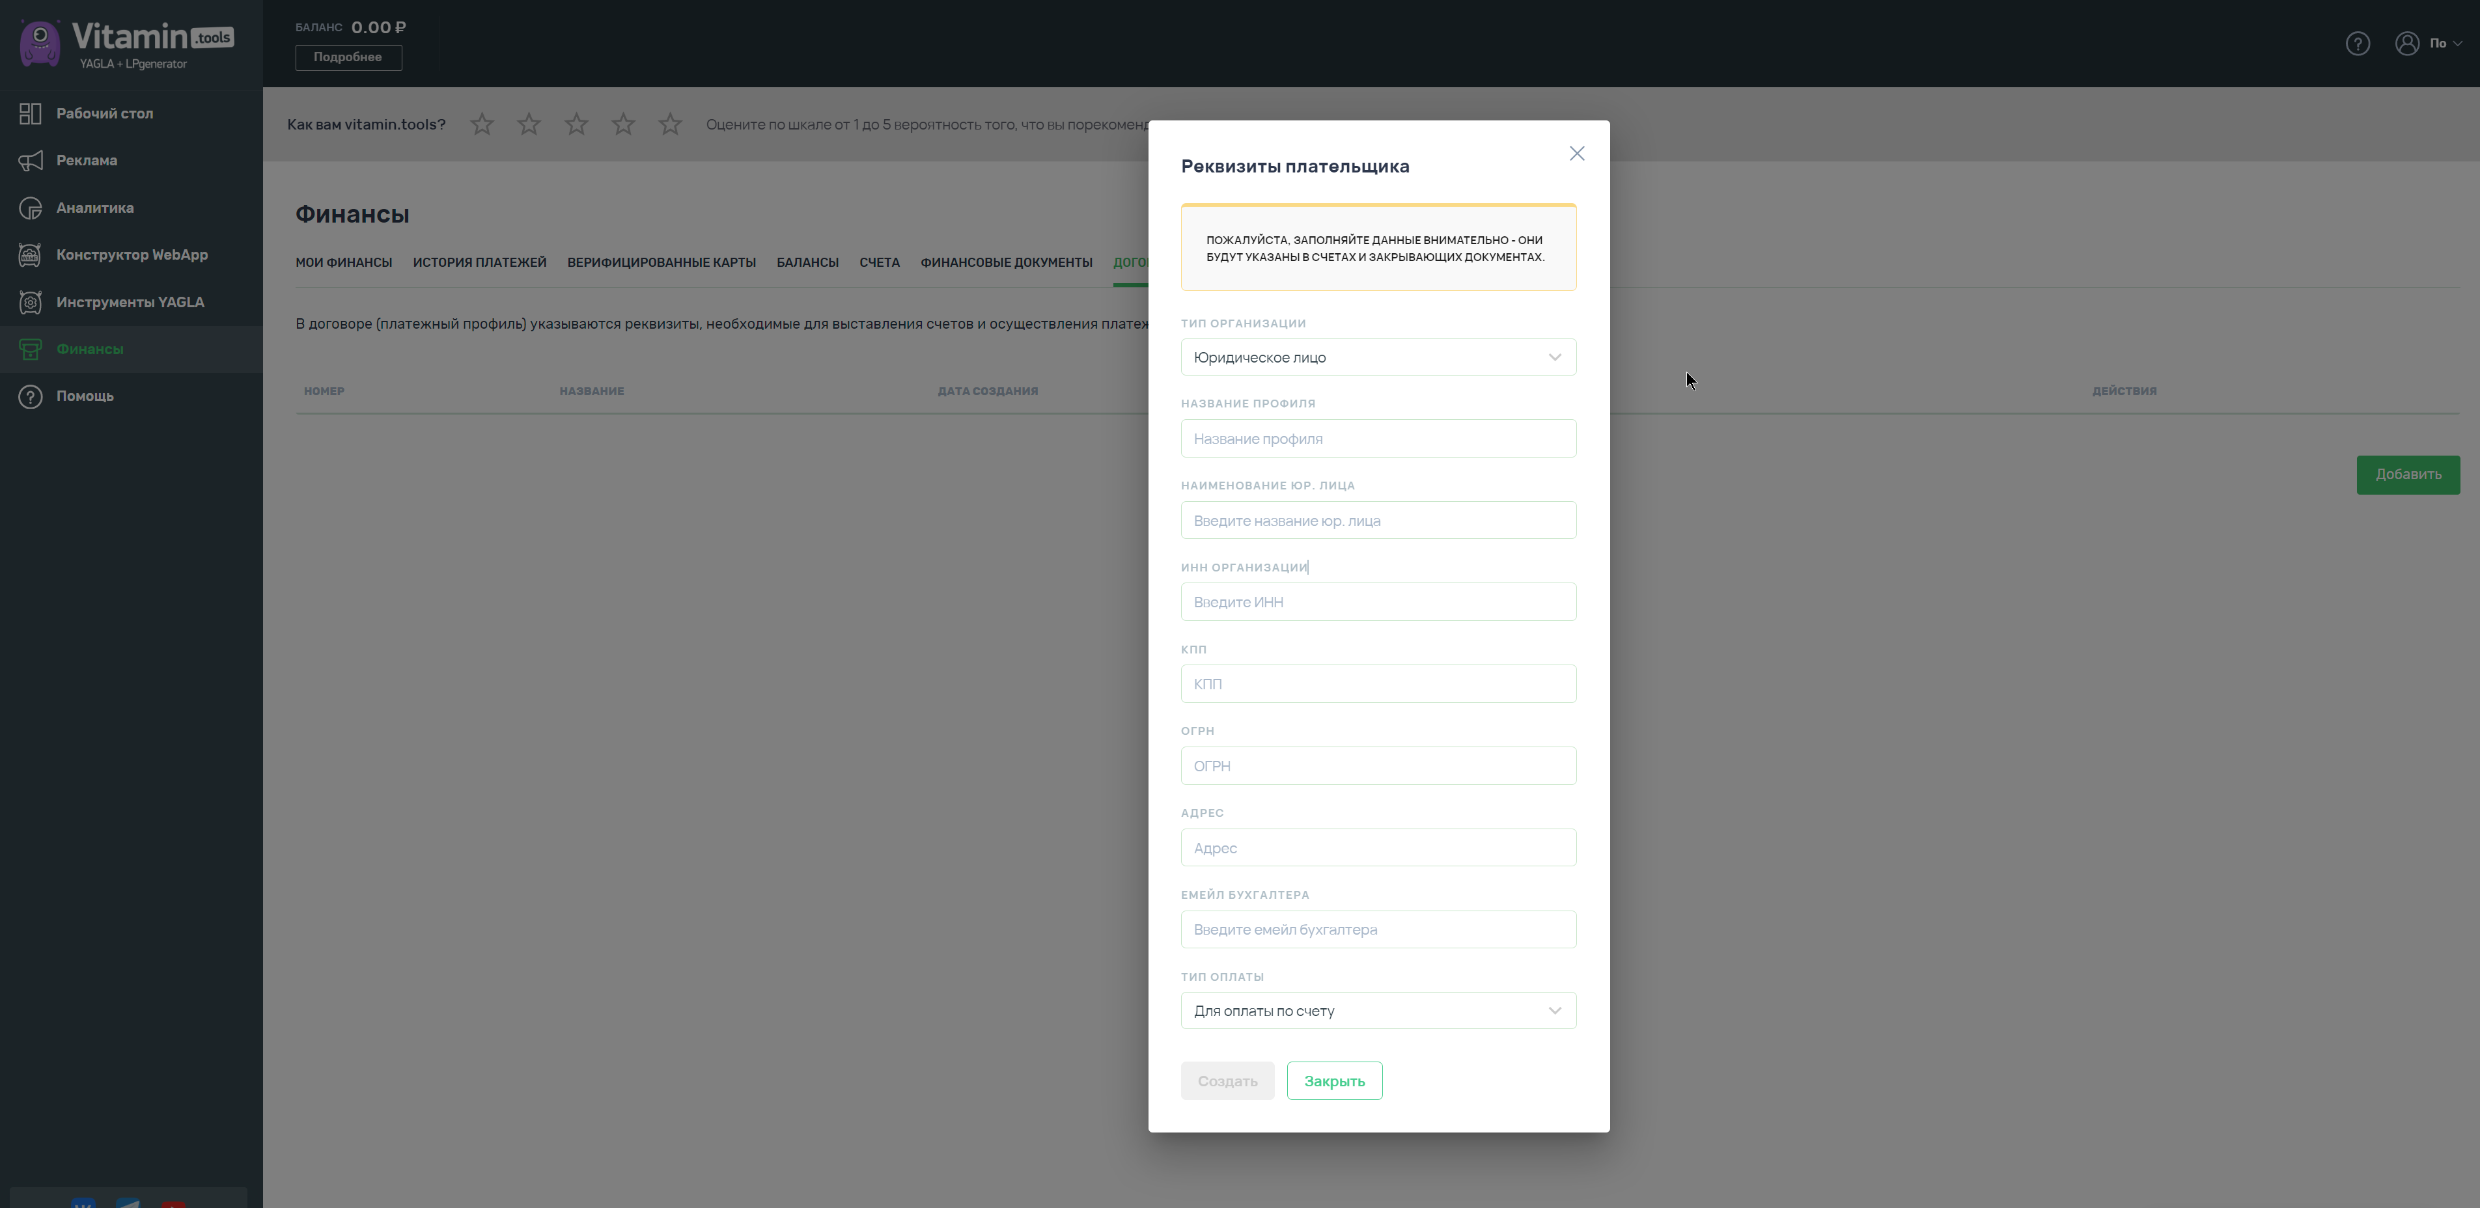
Task: Switch to the История платежей tab
Action: (x=479, y=263)
